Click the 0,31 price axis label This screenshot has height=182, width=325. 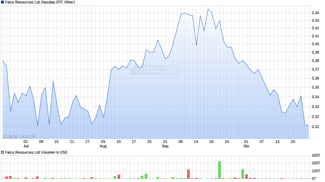315,127
